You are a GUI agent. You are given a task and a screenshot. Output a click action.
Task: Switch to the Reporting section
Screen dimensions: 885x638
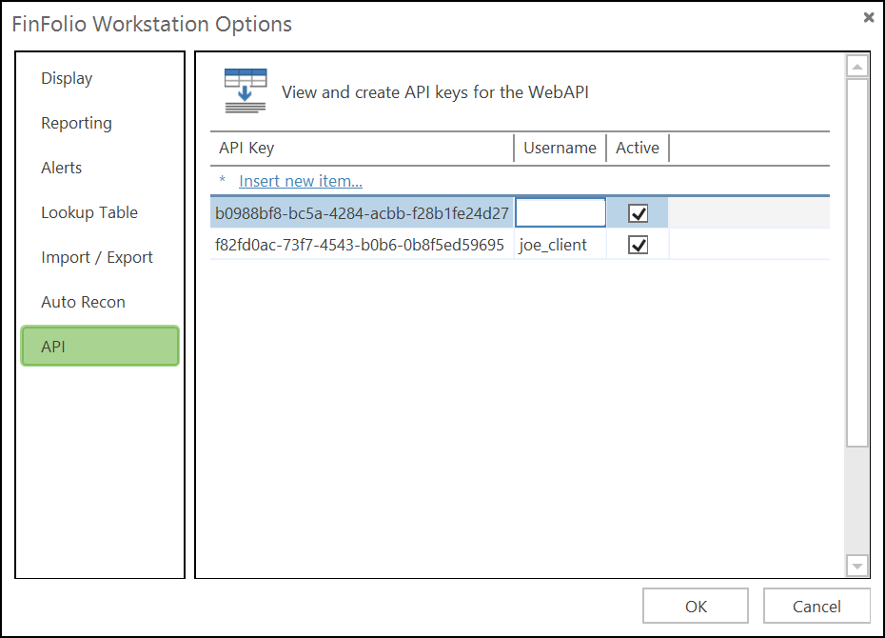pos(76,123)
